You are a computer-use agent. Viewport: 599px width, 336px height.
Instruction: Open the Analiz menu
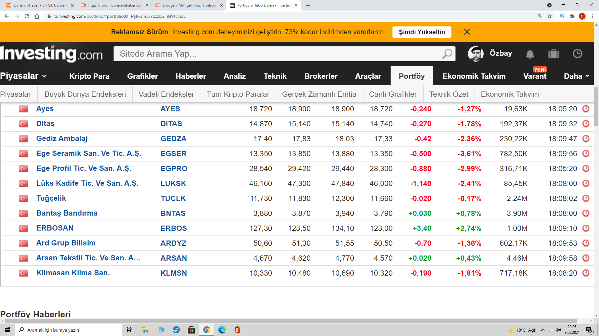235,76
